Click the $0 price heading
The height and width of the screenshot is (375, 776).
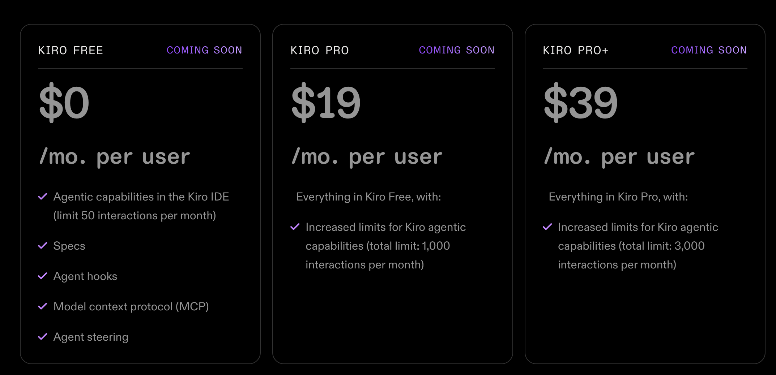click(64, 103)
